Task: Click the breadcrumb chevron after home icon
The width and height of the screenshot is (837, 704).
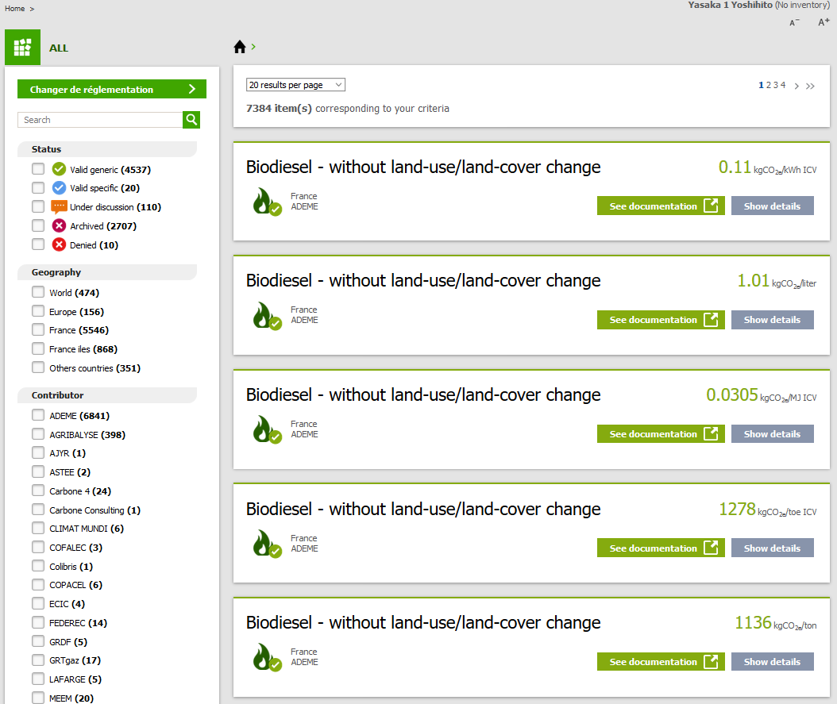Action: (253, 47)
